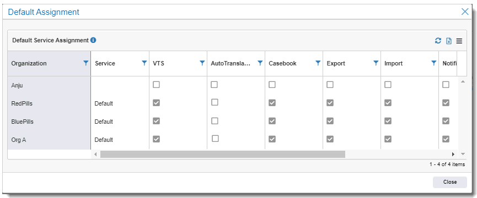
Task: Click the refresh icon in grid header
Action: tap(438, 41)
